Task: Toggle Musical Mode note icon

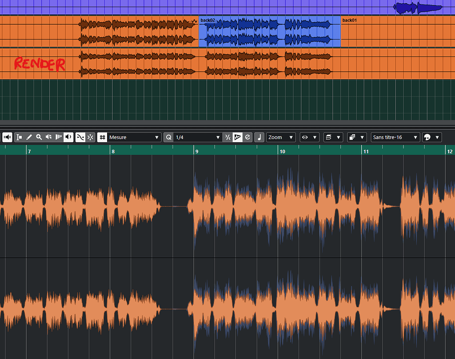Action: [x=259, y=137]
